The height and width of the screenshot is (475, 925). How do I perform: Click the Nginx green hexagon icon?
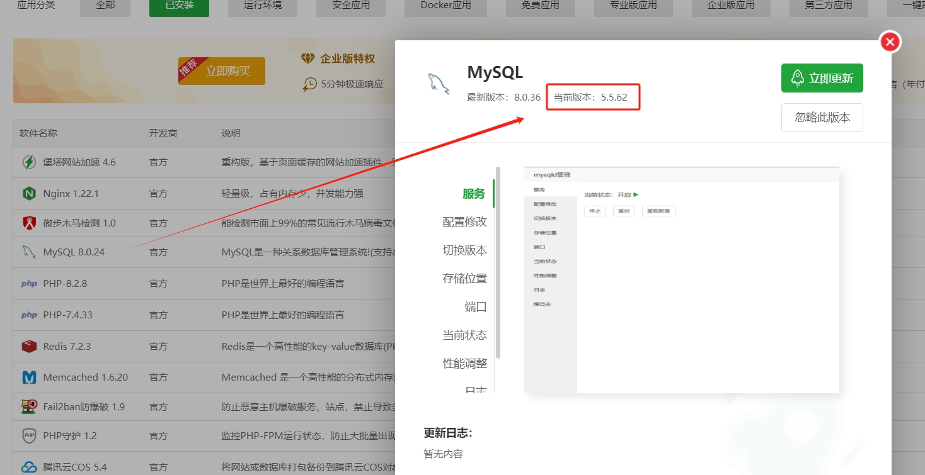pos(29,193)
